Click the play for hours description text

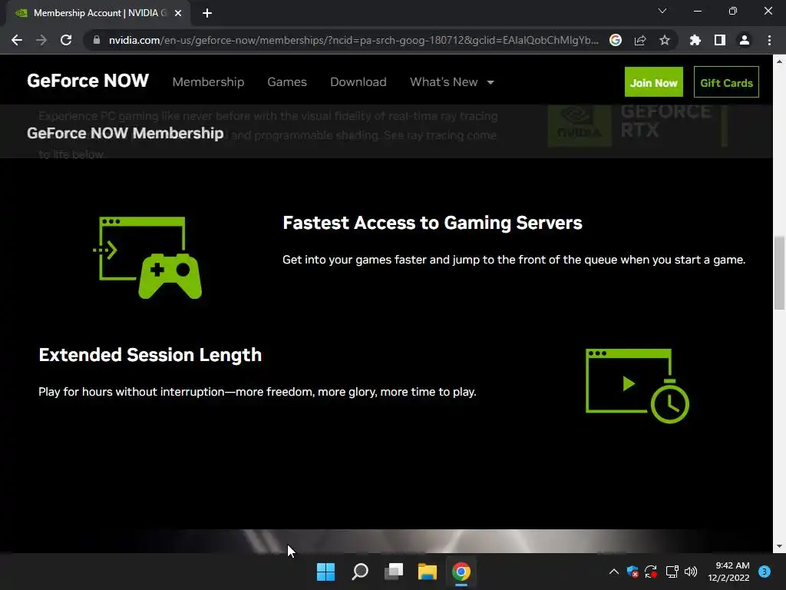pyautogui.click(x=257, y=392)
